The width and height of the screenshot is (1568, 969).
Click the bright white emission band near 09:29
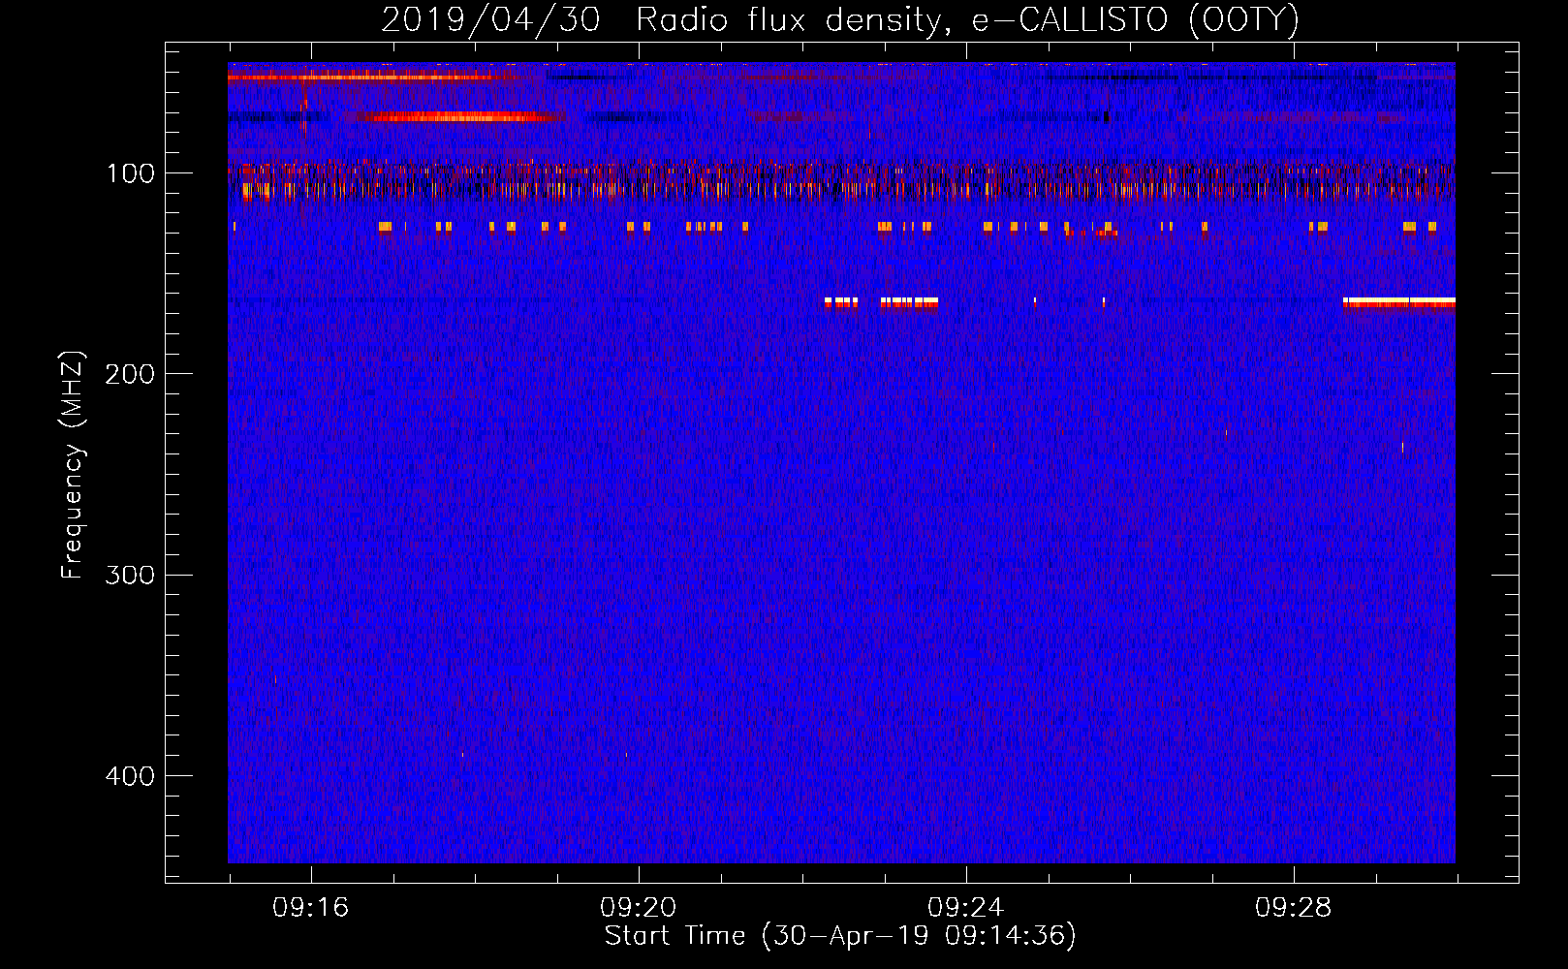[1398, 302]
